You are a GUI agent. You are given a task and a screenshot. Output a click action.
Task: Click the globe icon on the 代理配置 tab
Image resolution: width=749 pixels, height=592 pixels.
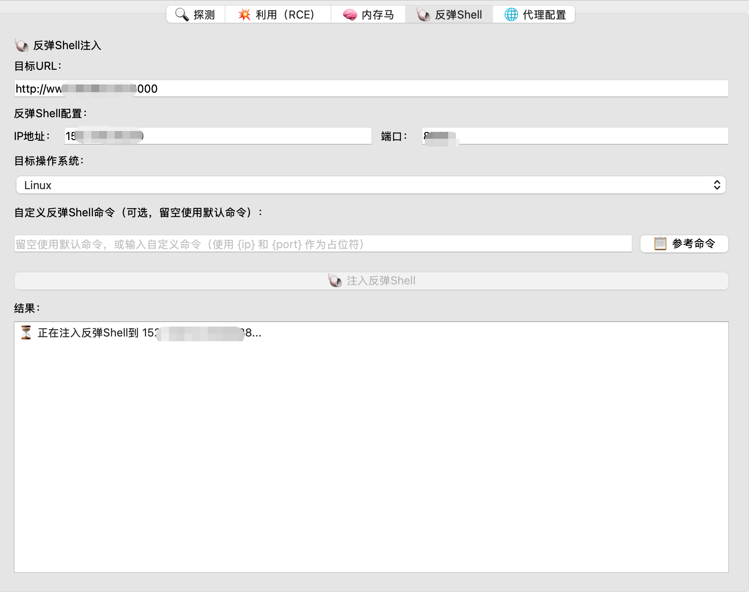pos(511,15)
